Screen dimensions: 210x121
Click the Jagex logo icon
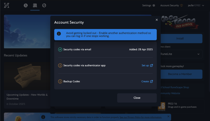pyautogui.click(x=6, y=5)
